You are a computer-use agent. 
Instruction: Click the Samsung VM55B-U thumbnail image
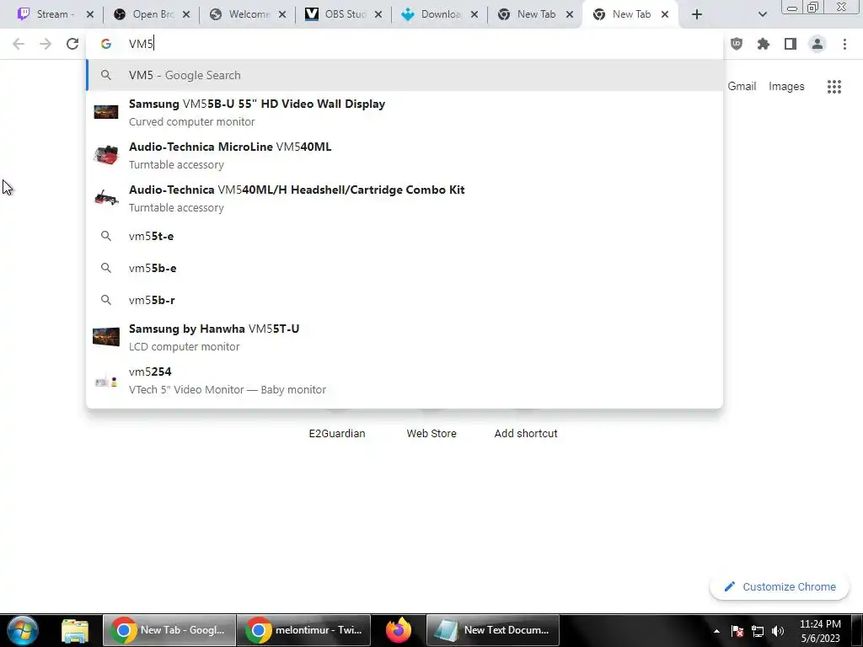(x=105, y=112)
